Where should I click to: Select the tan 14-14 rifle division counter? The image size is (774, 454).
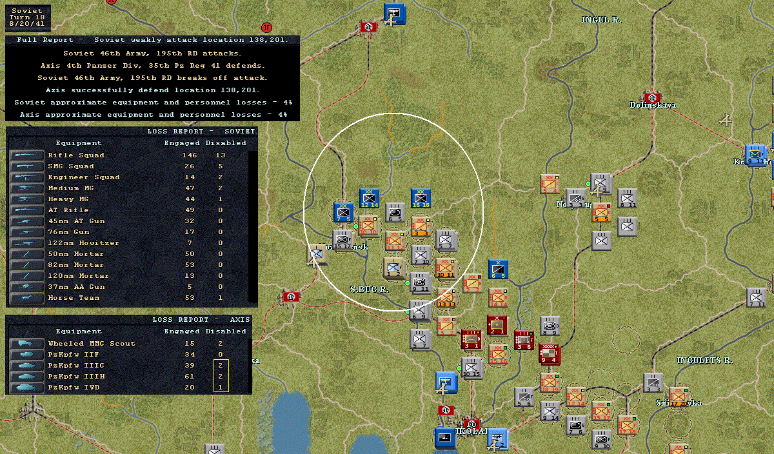tap(497, 297)
